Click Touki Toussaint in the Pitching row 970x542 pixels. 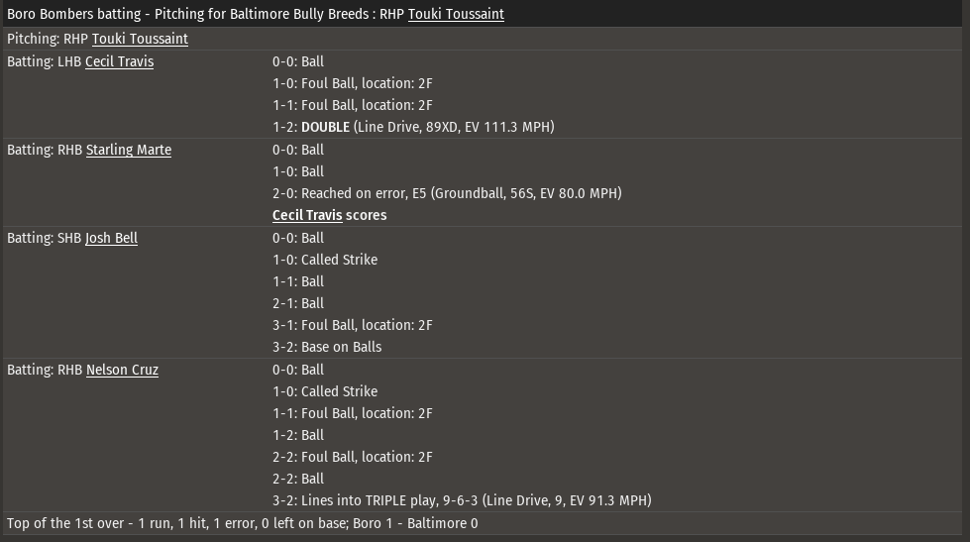point(140,39)
